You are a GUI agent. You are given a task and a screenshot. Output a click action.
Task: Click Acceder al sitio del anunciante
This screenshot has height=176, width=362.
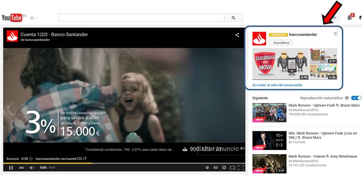pyautogui.click(x=277, y=85)
